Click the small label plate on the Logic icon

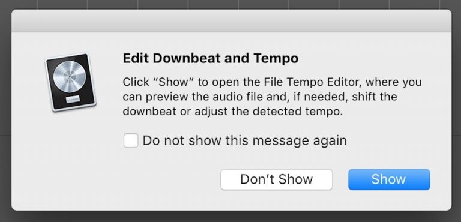(x=72, y=100)
